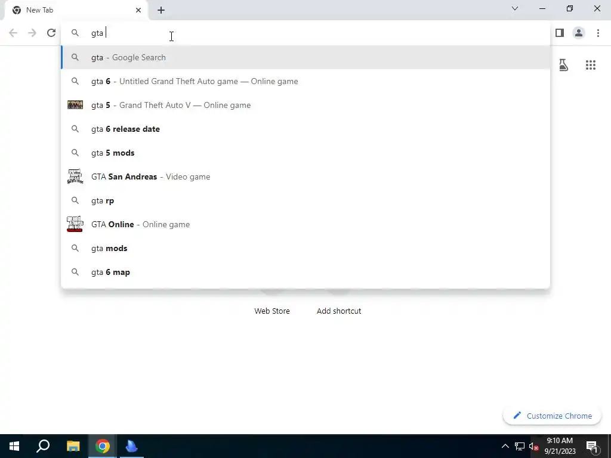
Task: Select the 'gta 5 mods' suggestion
Action: [305, 153]
